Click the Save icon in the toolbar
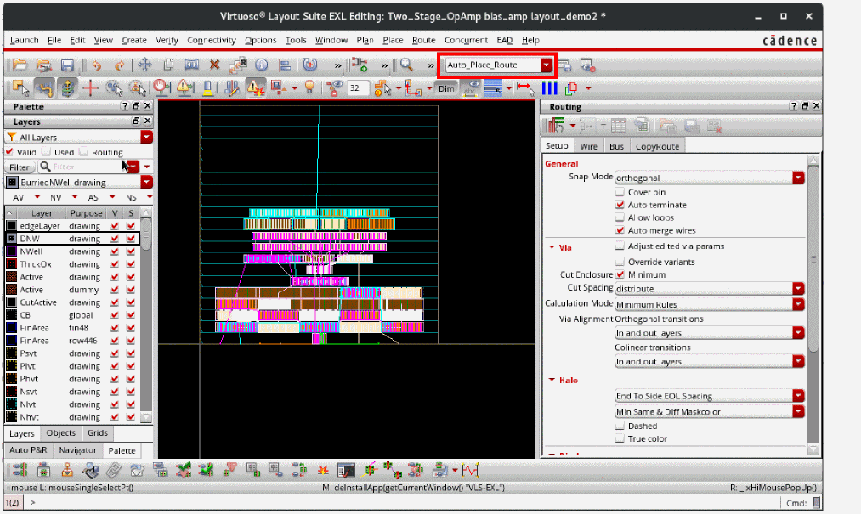Screen dimensions: 861x514 (66, 65)
